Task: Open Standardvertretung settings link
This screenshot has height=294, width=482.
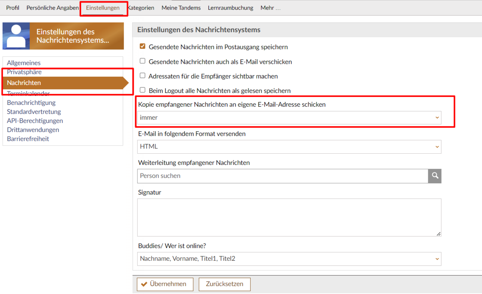Action: click(34, 112)
